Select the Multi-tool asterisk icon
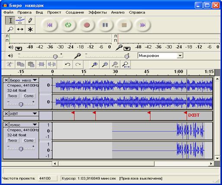The height and width of the screenshot is (185, 222). tap(30, 29)
